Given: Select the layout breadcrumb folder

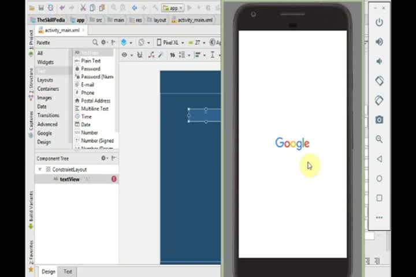Looking at the screenshot, I should point(157,20).
